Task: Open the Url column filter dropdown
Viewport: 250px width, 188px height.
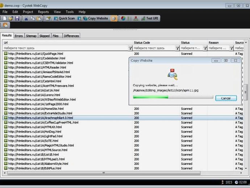Action: [130, 48]
